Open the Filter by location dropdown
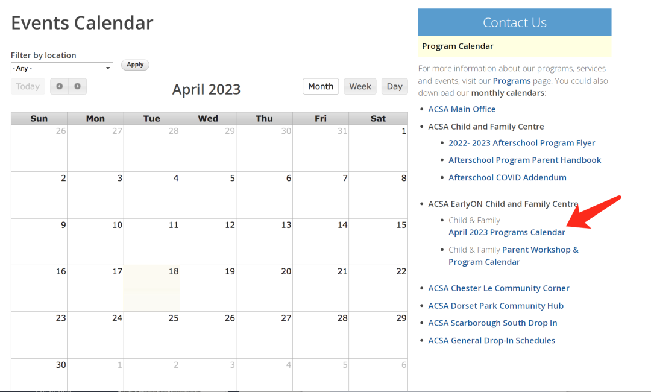Screen dimensions: 651x392 (x=62, y=68)
